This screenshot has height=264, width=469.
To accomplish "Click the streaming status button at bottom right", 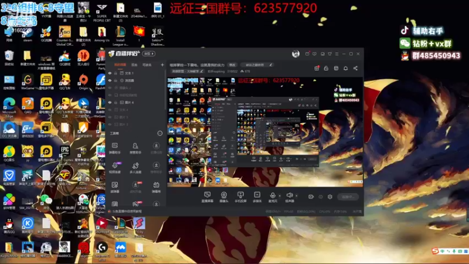I will pos(348,197).
